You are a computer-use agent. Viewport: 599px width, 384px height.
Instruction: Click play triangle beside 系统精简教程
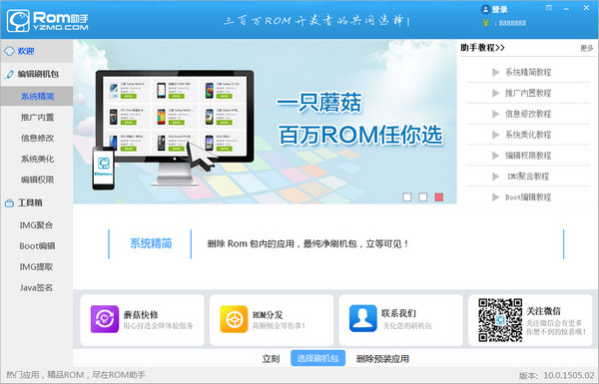tap(495, 72)
